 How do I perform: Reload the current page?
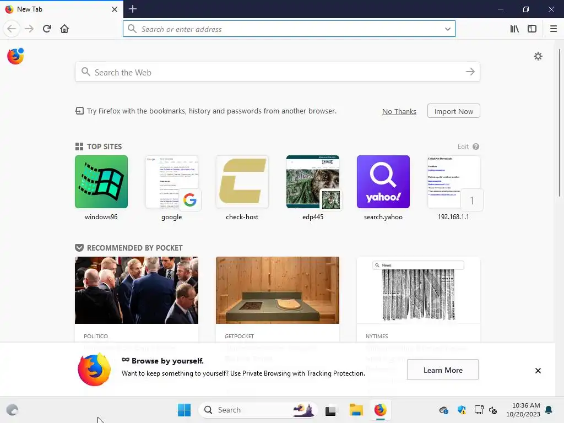(x=47, y=29)
